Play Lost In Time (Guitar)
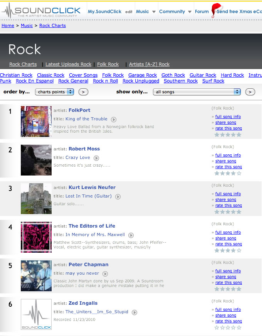This screenshot has width=262, height=336. (118, 196)
